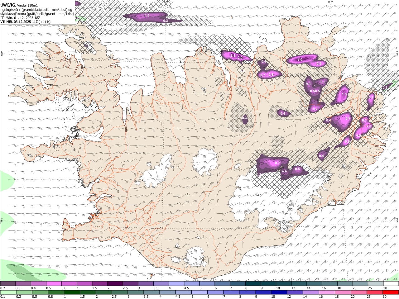Image resolution: width=399 pixels, height=299 pixels.
Task: Select the white 30 swatch in upper scale
Action: [391, 283]
